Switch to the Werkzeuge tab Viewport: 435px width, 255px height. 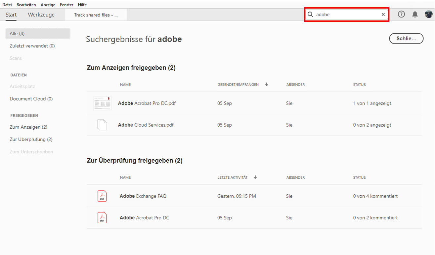[41, 15]
